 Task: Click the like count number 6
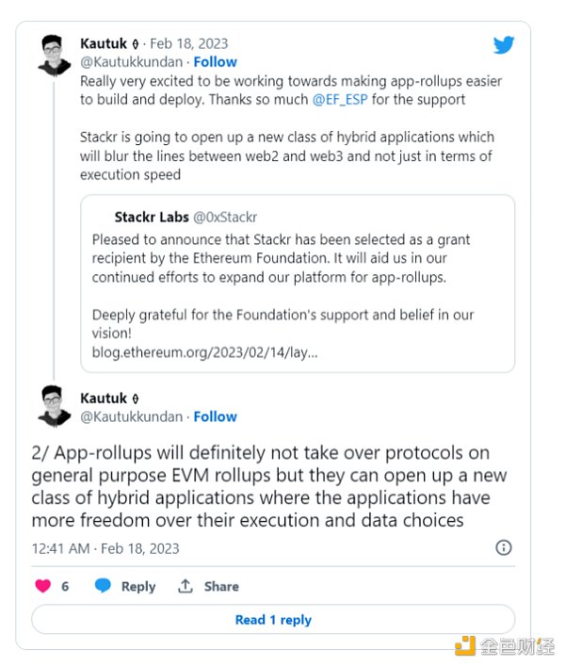(65, 586)
